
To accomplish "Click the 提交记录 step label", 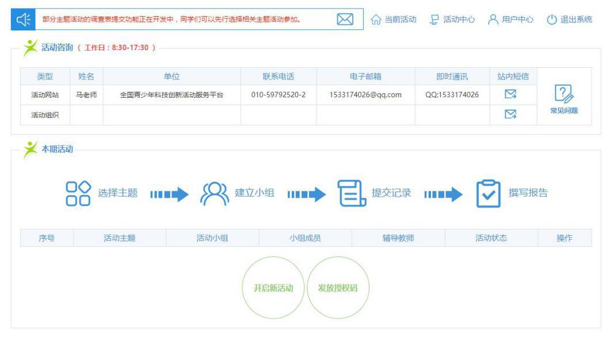I will [391, 193].
